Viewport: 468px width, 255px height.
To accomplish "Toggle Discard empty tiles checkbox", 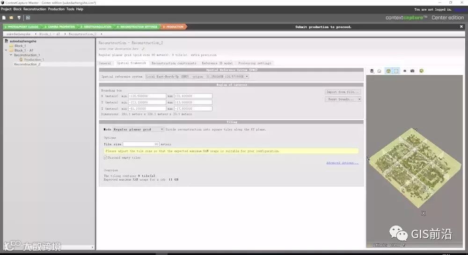I will pyautogui.click(x=105, y=157).
